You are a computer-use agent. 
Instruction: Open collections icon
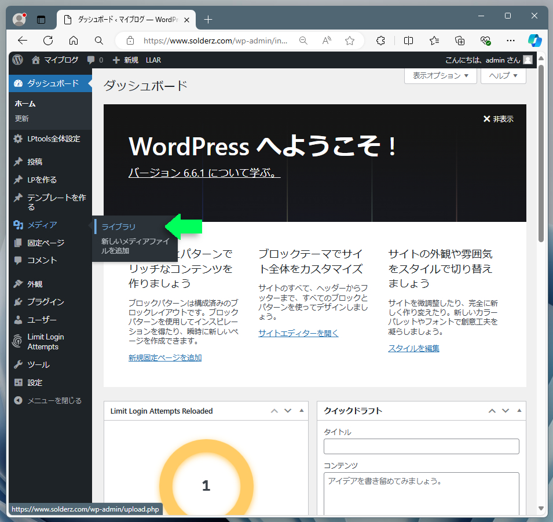point(460,41)
